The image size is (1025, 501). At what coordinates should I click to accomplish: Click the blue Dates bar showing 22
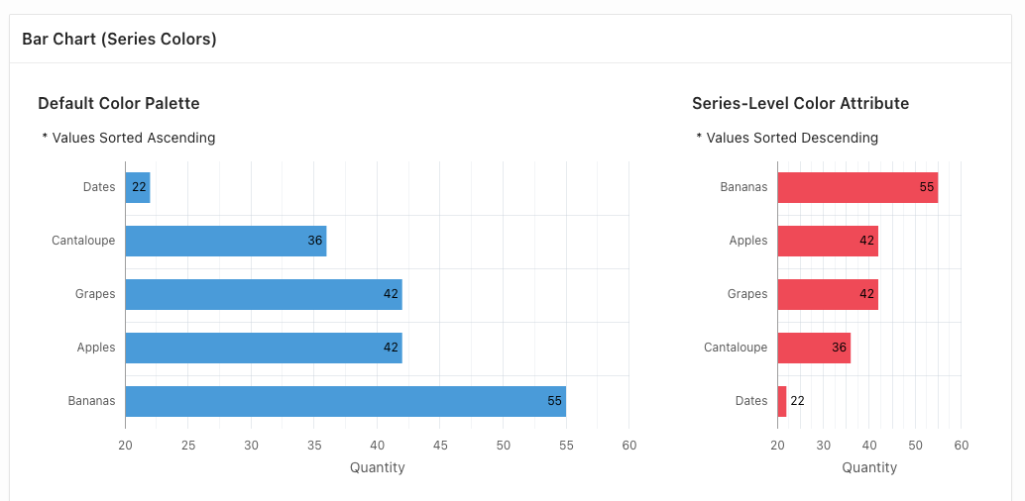138,187
